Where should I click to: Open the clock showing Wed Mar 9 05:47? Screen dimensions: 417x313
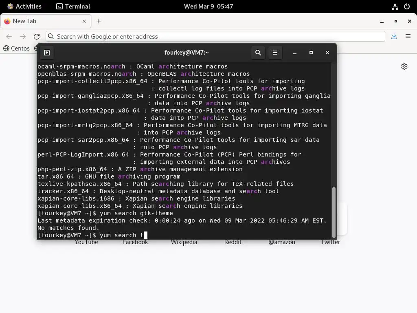point(208,7)
